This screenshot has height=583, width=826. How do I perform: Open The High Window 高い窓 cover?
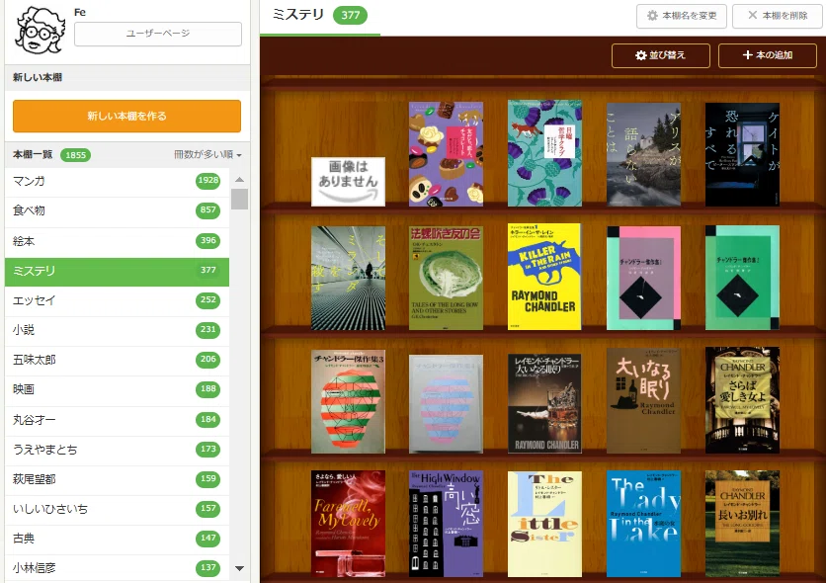[447, 524]
